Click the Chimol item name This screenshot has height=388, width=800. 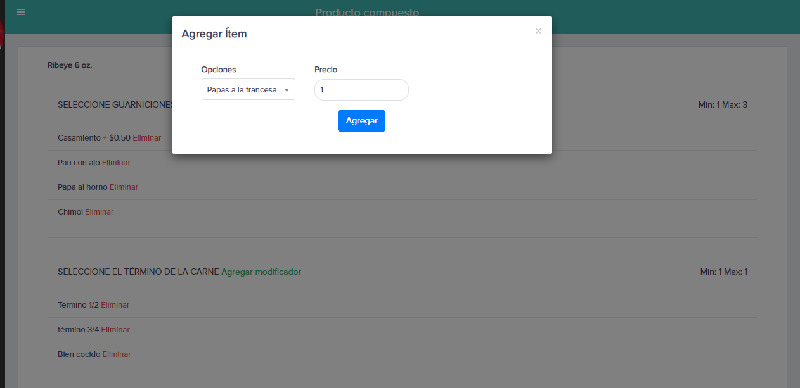(70, 212)
